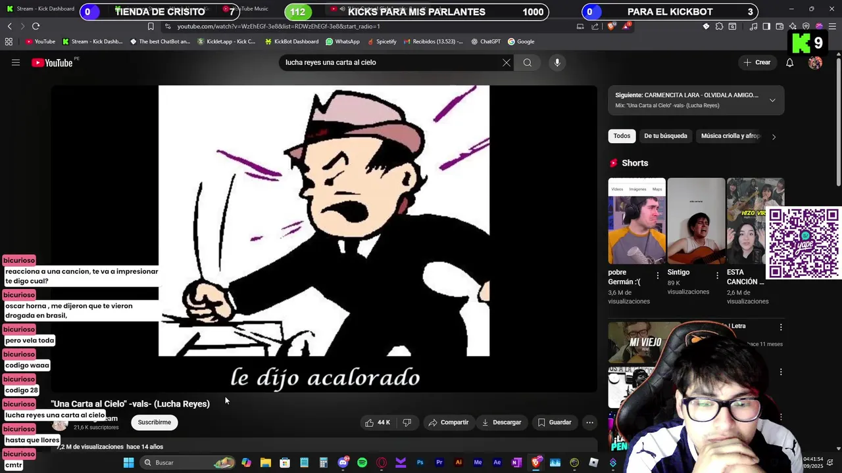Switch to the Stream - Kick Dashboard tab

click(41, 9)
